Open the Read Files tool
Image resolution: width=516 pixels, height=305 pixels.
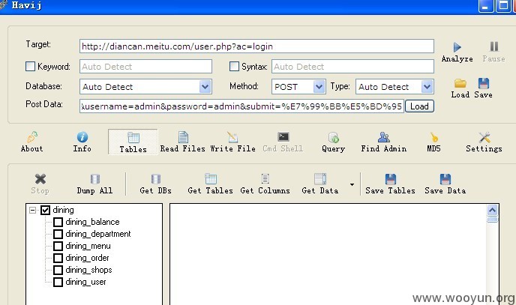click(x=183, y=142)
